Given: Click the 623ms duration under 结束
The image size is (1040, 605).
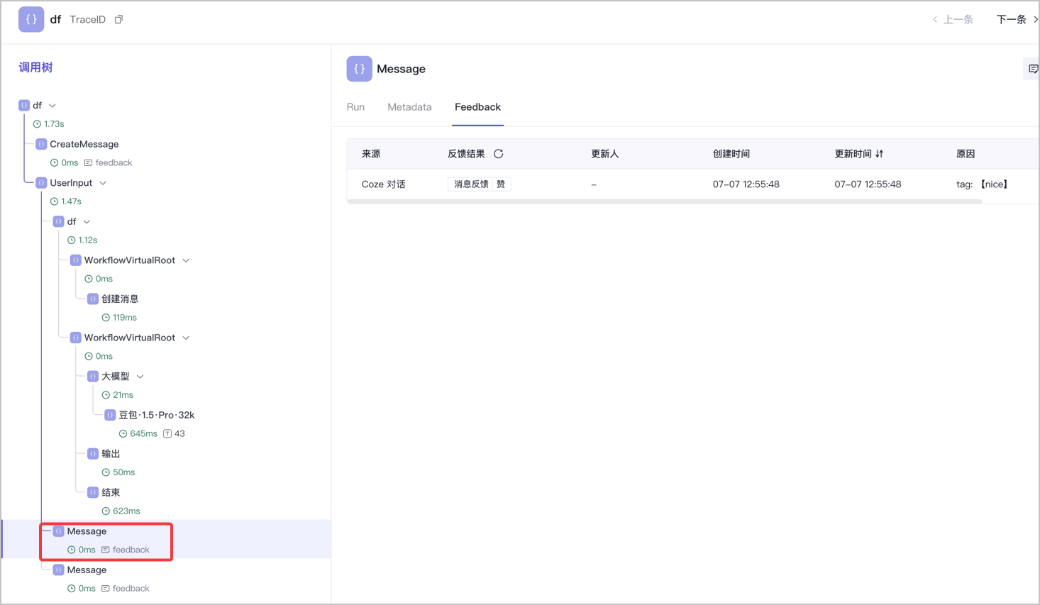Looking at the screenshot, I should point(126,511).
